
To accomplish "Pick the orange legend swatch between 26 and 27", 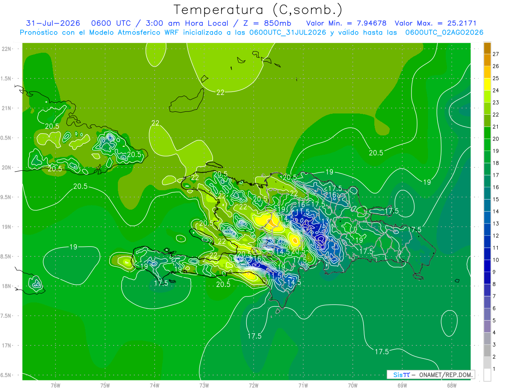I will (487, 60).
